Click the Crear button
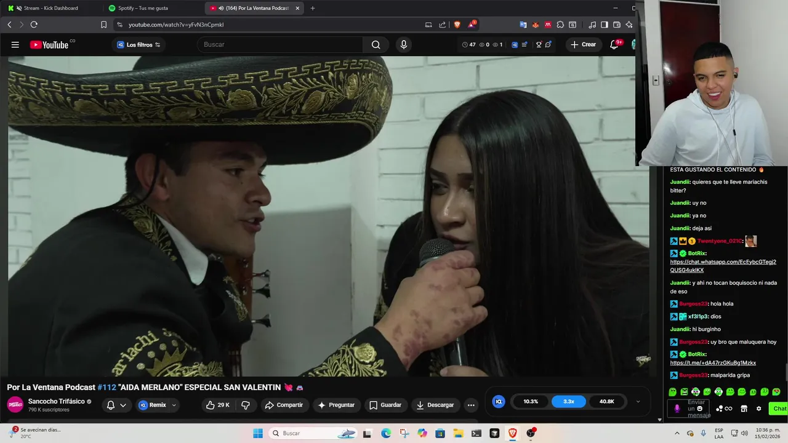The image size is (788, 443). (583, 44)
